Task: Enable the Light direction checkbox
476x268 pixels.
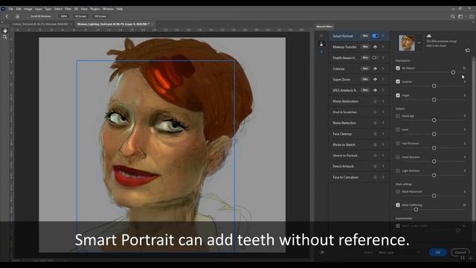Action: [x=398, y=170]
